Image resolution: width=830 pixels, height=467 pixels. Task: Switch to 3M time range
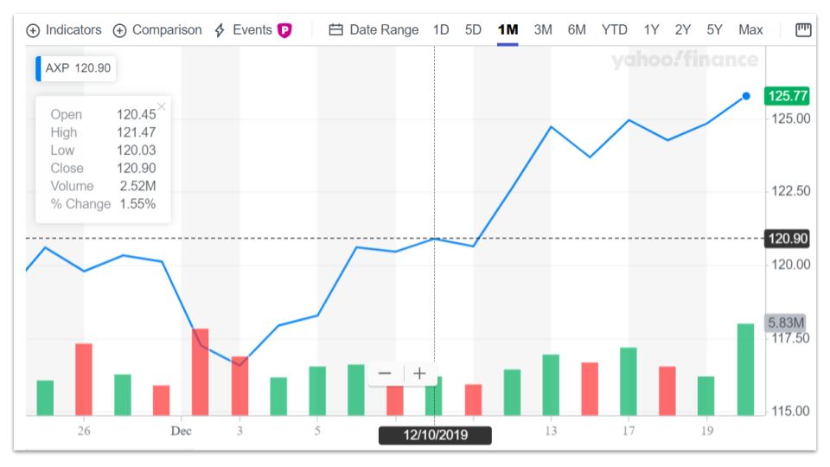coord(543,30)
